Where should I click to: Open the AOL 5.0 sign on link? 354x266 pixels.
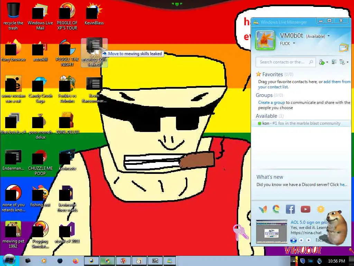(x=309, y=222)
